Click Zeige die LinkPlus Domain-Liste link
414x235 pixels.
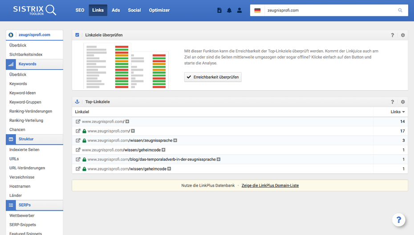tap(270, 186)
